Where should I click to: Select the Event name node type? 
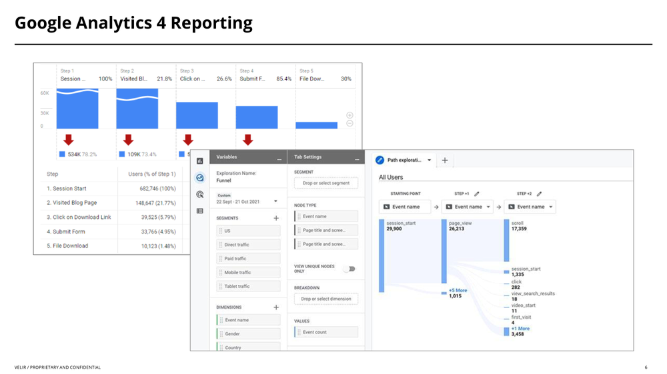click(x=326, y=216)
